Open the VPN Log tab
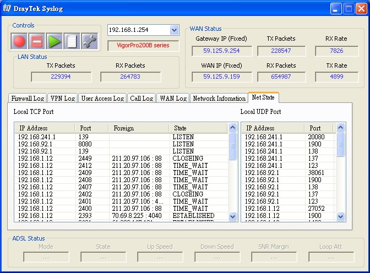This screenshot has width=370, height=273. 62,99
